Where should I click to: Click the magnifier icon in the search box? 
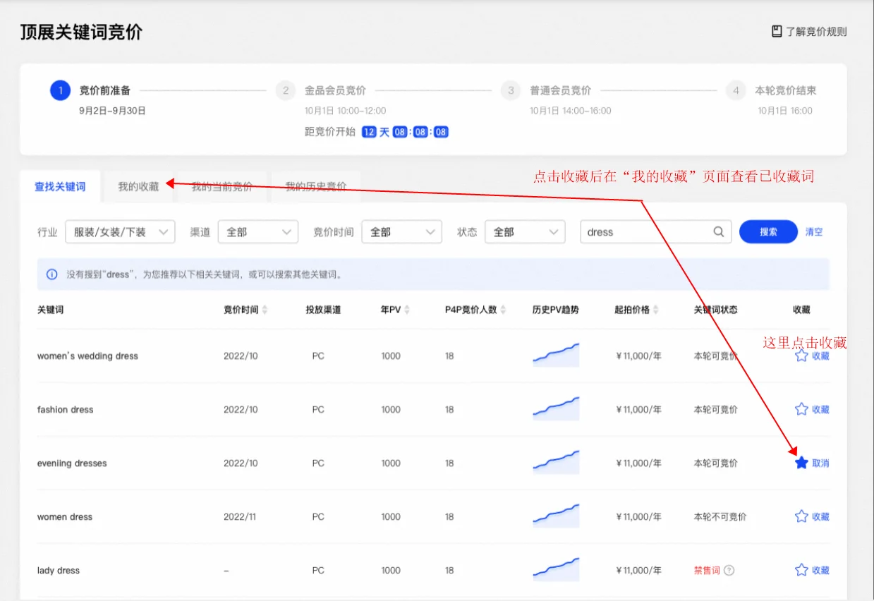coord(718,232)
